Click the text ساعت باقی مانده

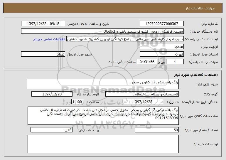click(x=122, y=62)
